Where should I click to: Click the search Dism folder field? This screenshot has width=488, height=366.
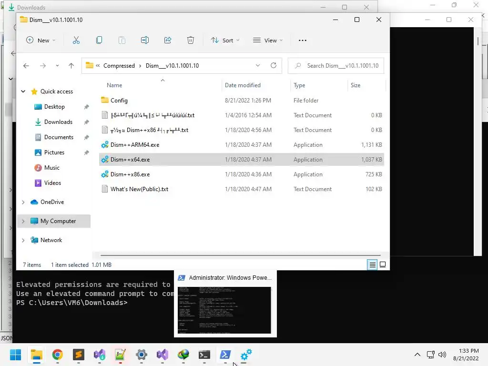click(x=336, y=66)
